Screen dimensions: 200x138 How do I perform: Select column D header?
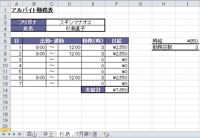[70, 4]
